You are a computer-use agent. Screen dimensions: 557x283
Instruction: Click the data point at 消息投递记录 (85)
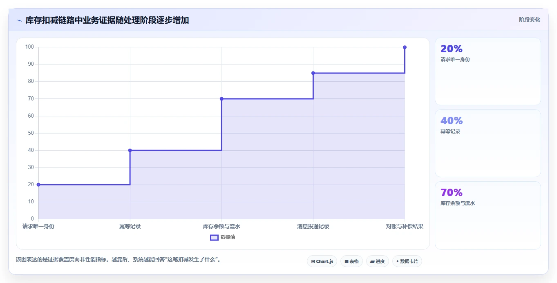(313, 73)
